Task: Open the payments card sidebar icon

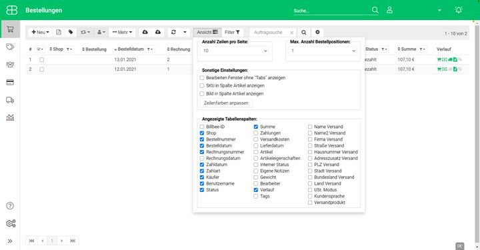Action: (10, 82)
